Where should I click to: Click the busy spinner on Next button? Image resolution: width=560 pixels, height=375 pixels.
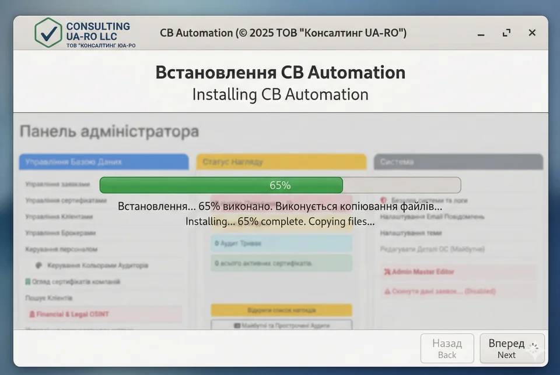coord(534,348)
